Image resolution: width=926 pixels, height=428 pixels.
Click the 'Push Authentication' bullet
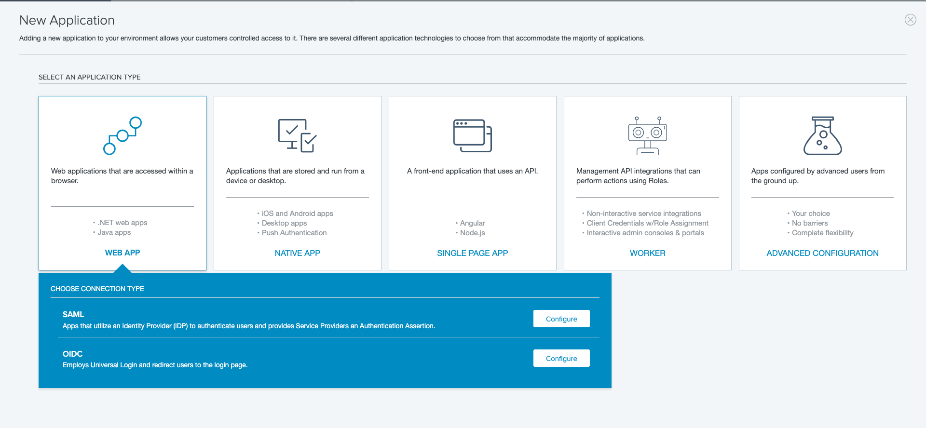tap(292, 233)
